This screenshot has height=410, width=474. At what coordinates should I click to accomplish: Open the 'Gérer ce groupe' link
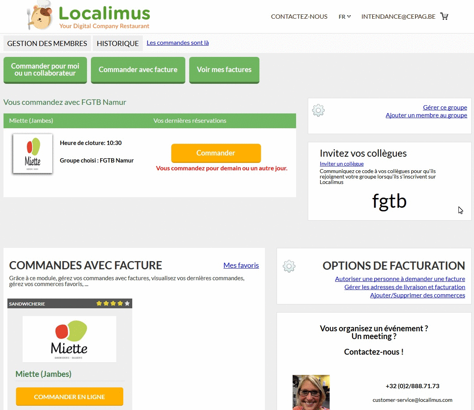[x=445, y=108]
